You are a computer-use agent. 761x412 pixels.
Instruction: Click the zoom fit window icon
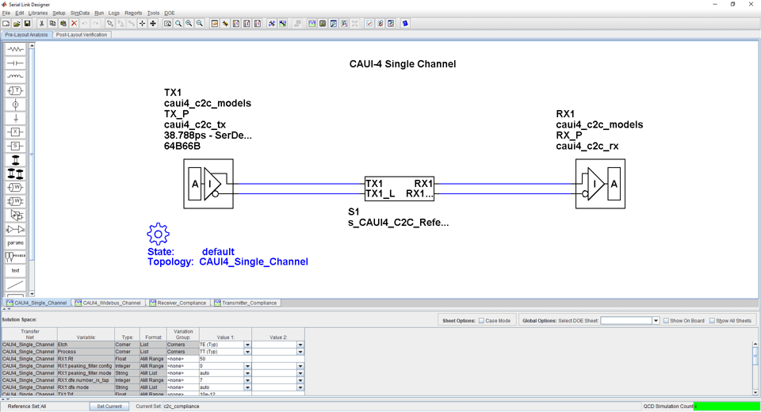(167, 23)
